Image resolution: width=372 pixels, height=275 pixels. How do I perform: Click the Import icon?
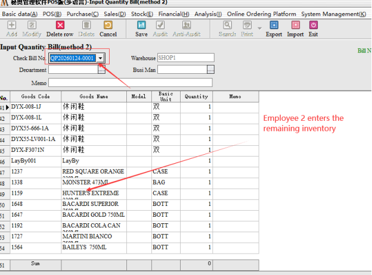(295, 25)
